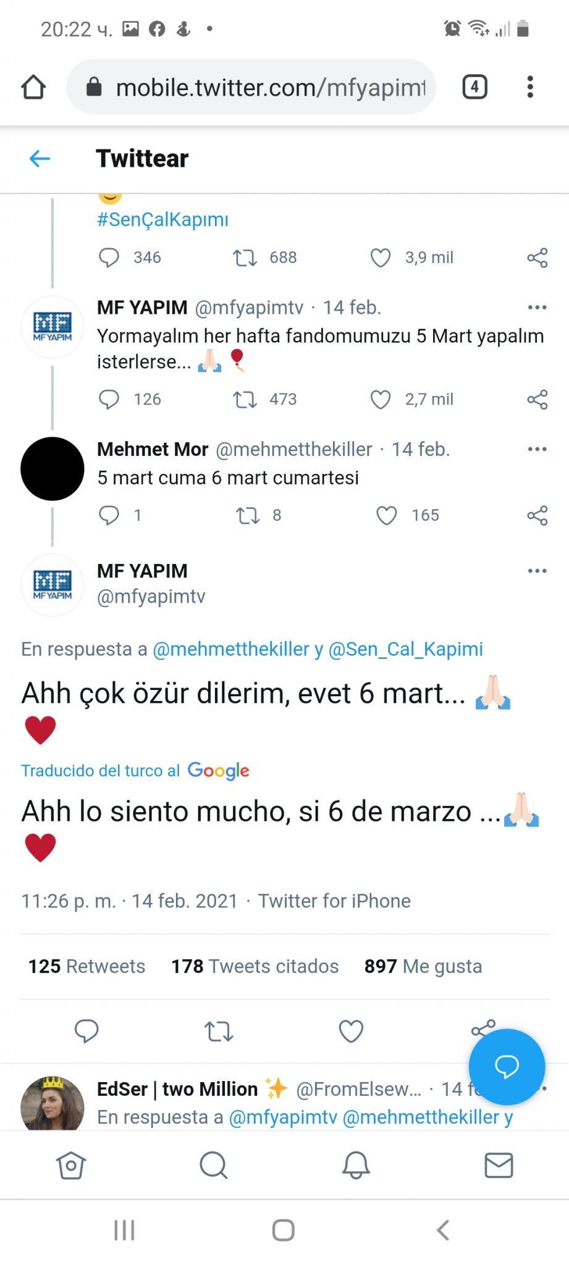The height and width of the screenshot is (1265, 569).
Task: Like the main MF YAPIM tweet
Action: [351, 1031]
